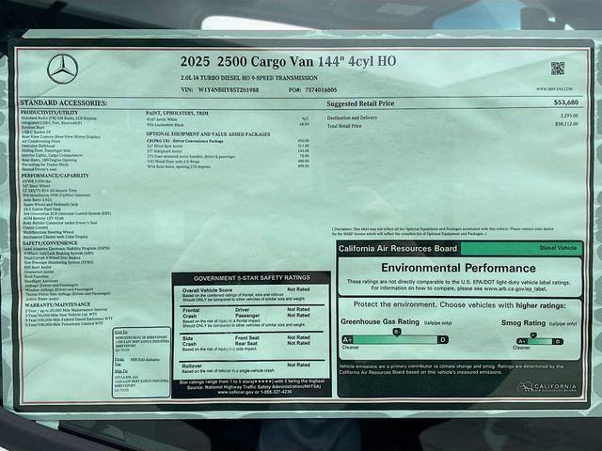Click the Smog Rating marker badge
Viewport: 602px width, 451px height.
coord(533,335)
